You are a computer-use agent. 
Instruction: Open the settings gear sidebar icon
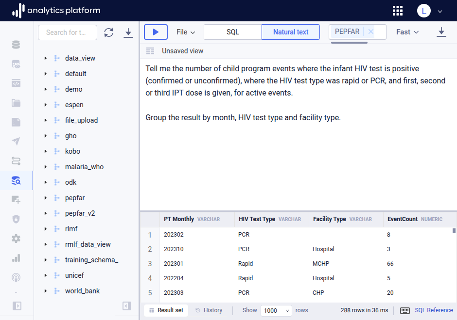click(x=16, y=239)
